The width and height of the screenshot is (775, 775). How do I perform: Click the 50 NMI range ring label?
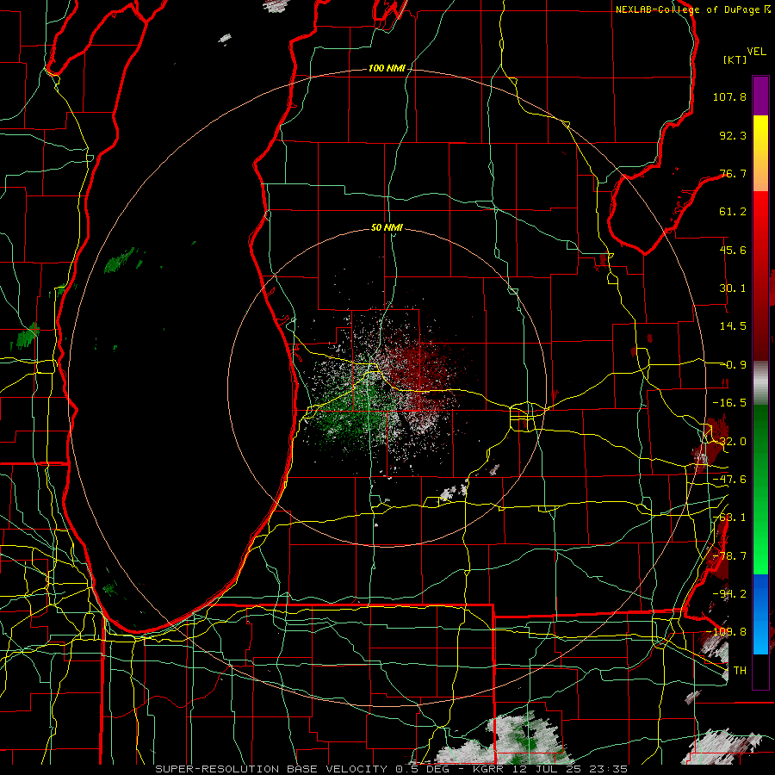tap(387, 227)
